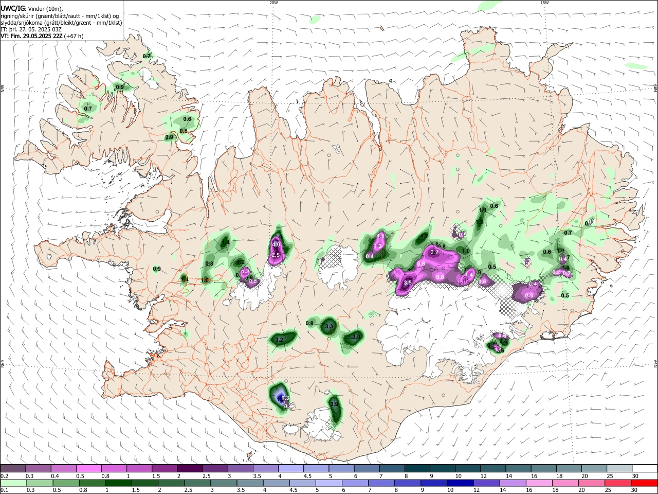Select the white swatch ending the snow scale

tap(645, 469)
